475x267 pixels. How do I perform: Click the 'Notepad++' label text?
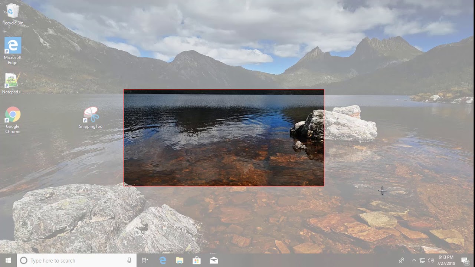pos(13,92)
